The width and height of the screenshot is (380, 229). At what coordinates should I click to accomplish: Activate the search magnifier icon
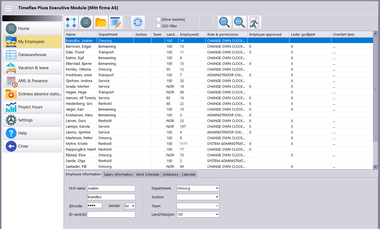point(224,22)
